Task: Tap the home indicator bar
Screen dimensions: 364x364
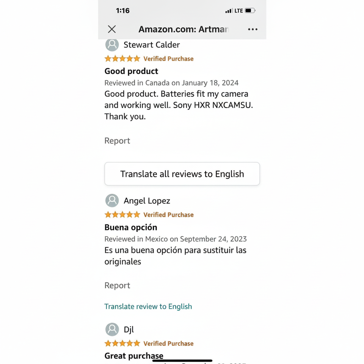Action: point(182,361)
